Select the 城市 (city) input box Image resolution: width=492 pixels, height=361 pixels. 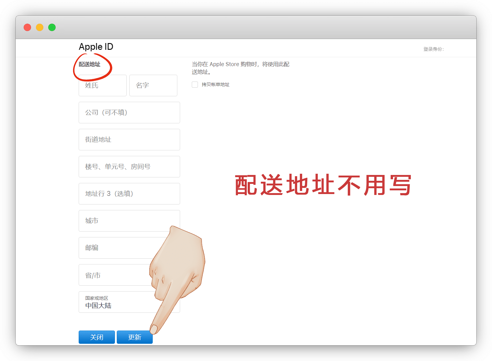(x=123, y=221)
